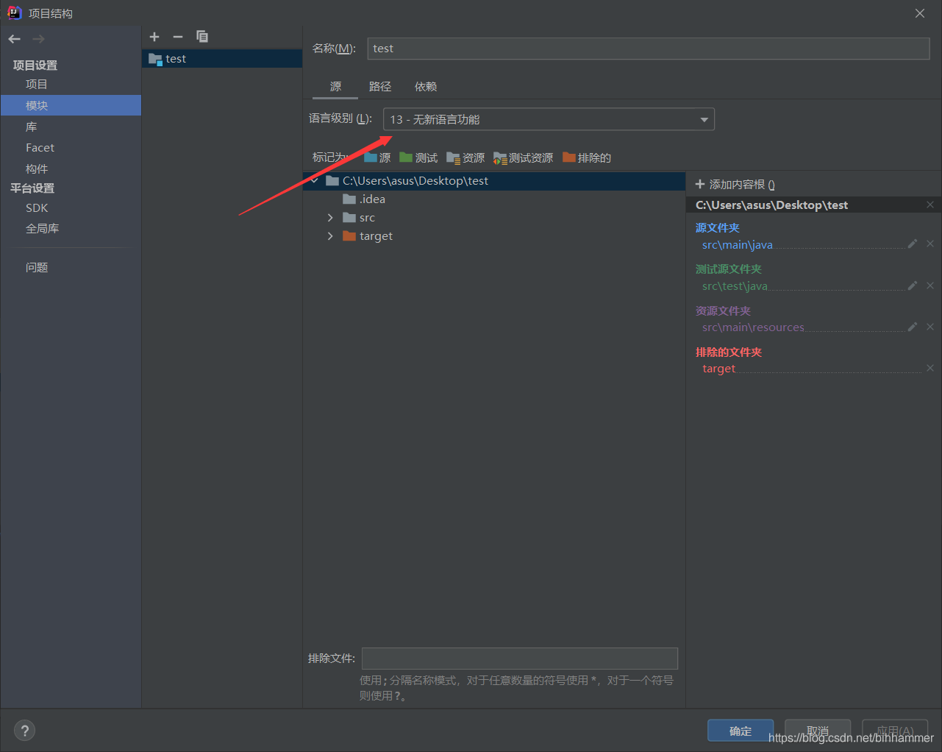Mark folder as Tests (测试)
942x752 pixels.
418,157
